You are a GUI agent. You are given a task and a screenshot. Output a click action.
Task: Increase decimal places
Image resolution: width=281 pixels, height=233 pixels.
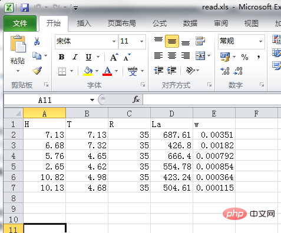tap(225, 71)
